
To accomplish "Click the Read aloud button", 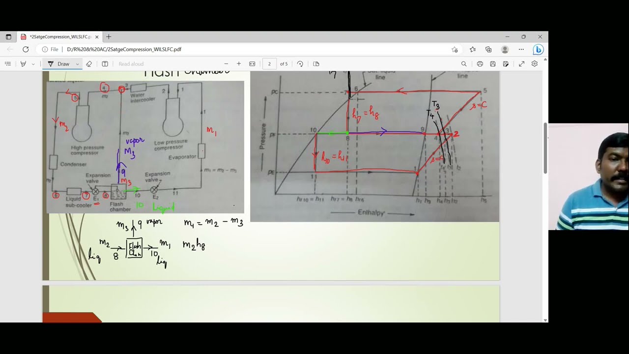I will [x=131, y=64].
